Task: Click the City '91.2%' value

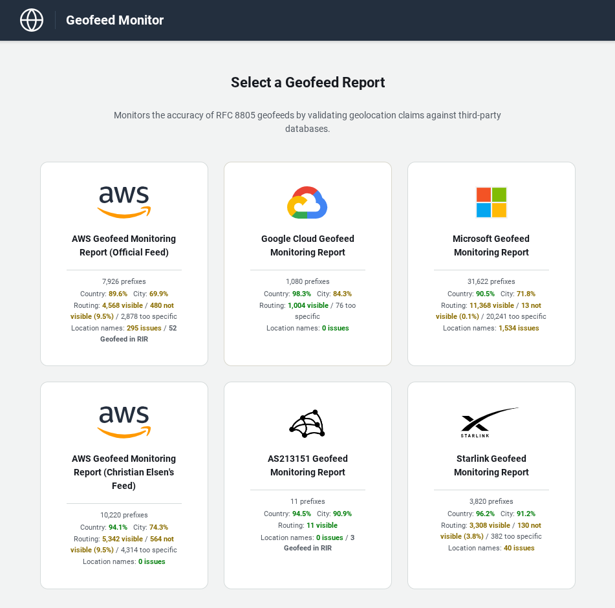Action: (x=526, y=514)
